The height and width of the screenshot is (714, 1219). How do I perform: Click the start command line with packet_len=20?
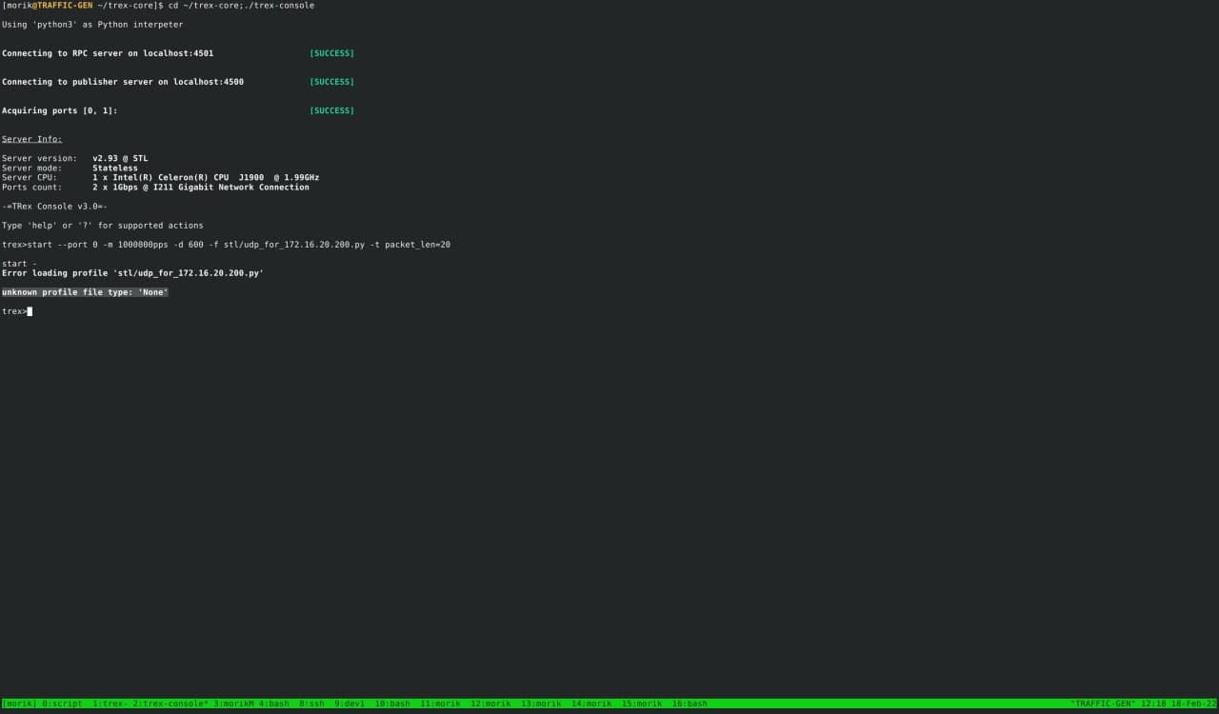pos(227,244)
